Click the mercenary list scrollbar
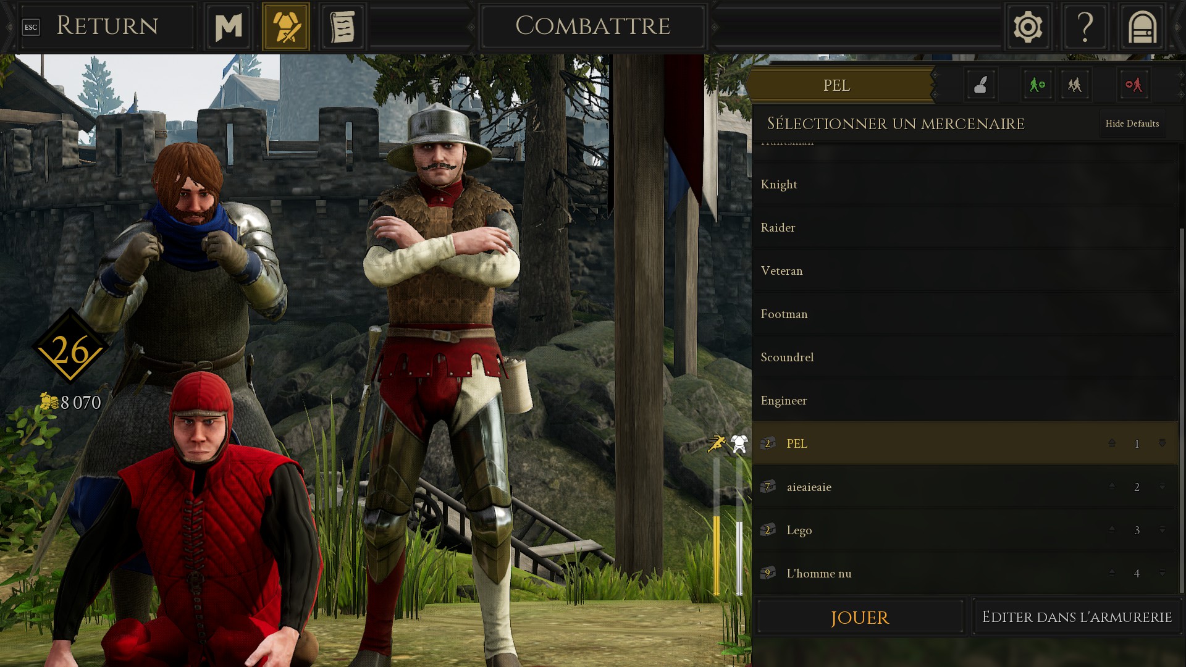The width and height of the screenshot is (1186, 667). tap(1182, 411)
